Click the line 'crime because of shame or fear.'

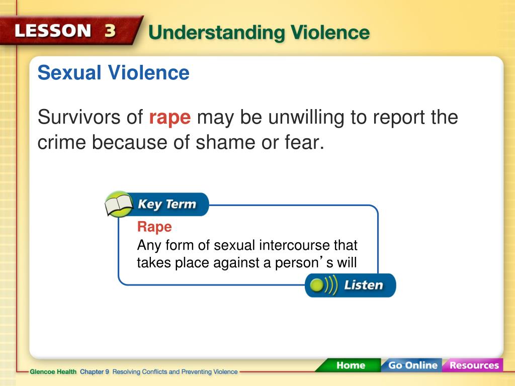pyautogui.click(x=181, y=143)
